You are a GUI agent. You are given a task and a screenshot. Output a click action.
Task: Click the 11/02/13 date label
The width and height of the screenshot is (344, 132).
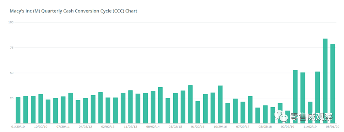pyautogui.click(x=131, y=126)
